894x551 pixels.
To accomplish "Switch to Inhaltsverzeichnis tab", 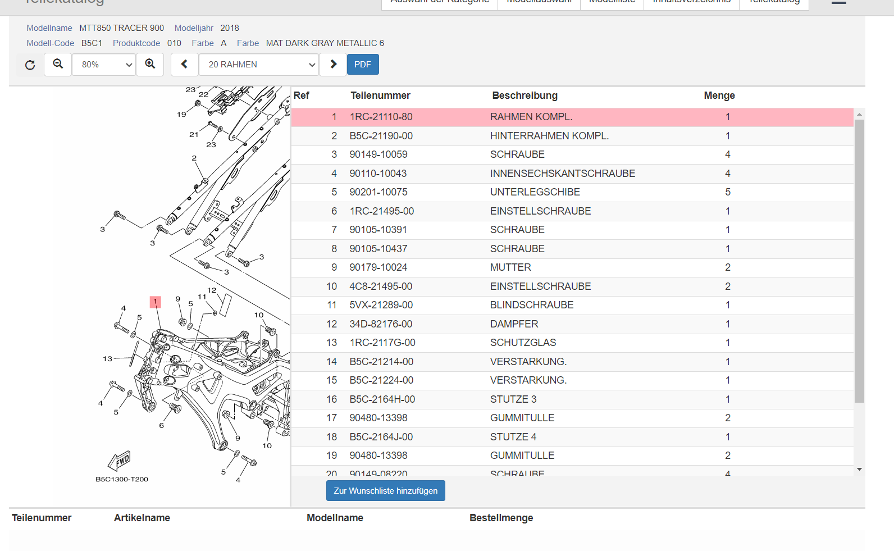I will tap(691, 3).
